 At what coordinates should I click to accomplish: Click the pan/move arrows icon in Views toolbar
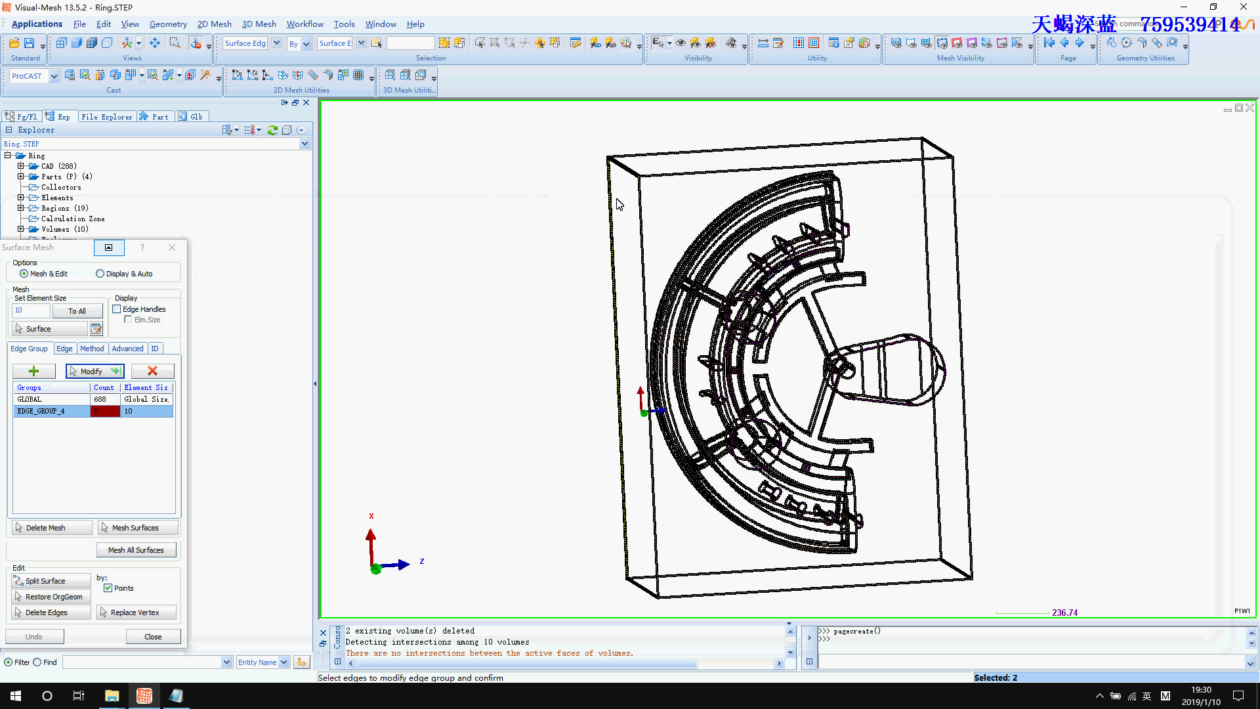(155, 43)
